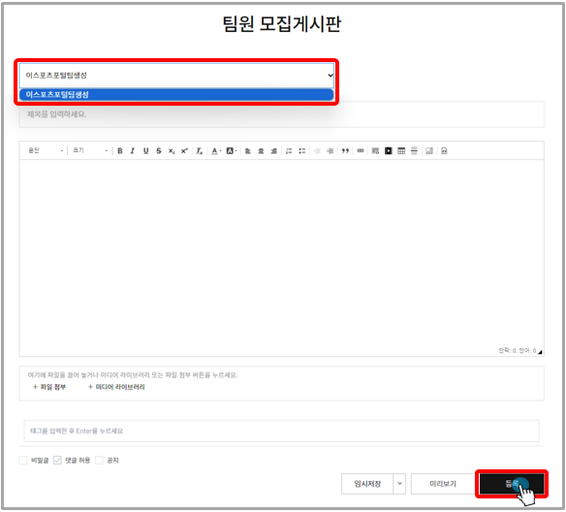This screenshot has height=512, width=566.
Task: Apply italic text style
Action: 133,151
